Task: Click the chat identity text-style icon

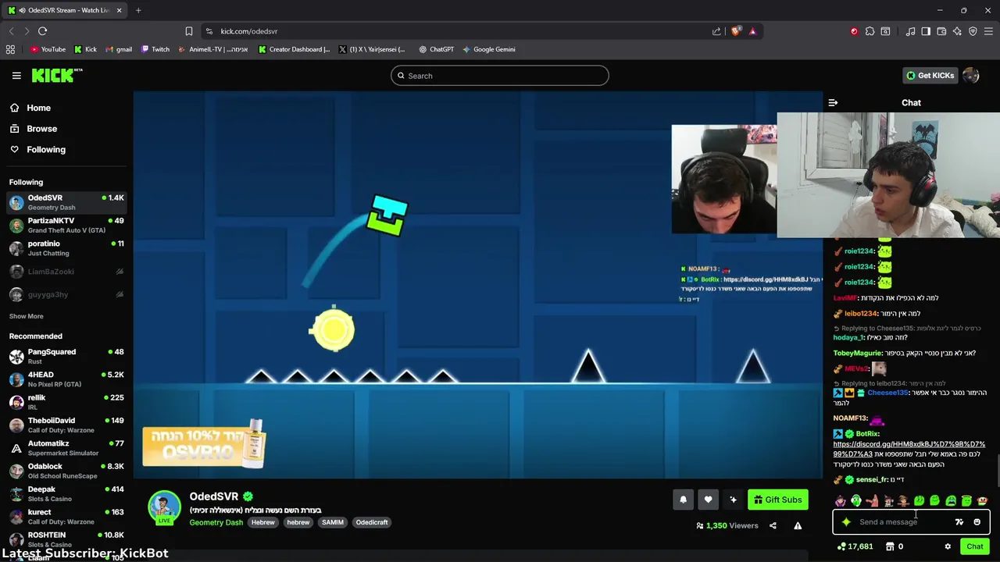Action: pyautogui.click(x=959, y=522)
